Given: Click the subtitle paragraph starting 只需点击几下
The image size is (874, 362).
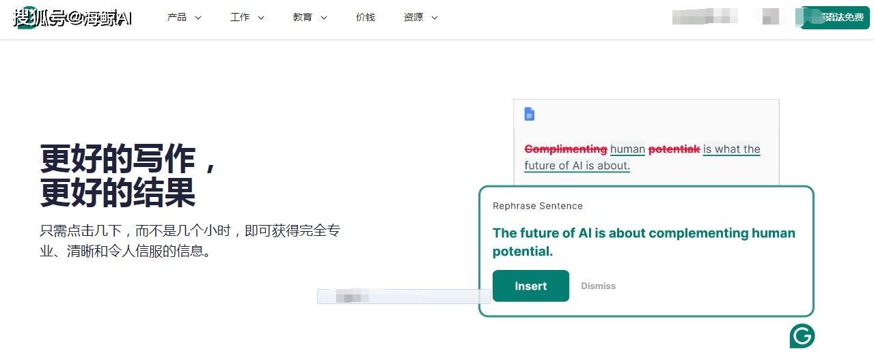Looking at the screenshot, I should (x=190, y=241).
